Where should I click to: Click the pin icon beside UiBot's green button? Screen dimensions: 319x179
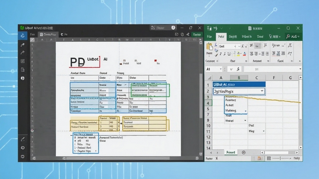[188, 35]
